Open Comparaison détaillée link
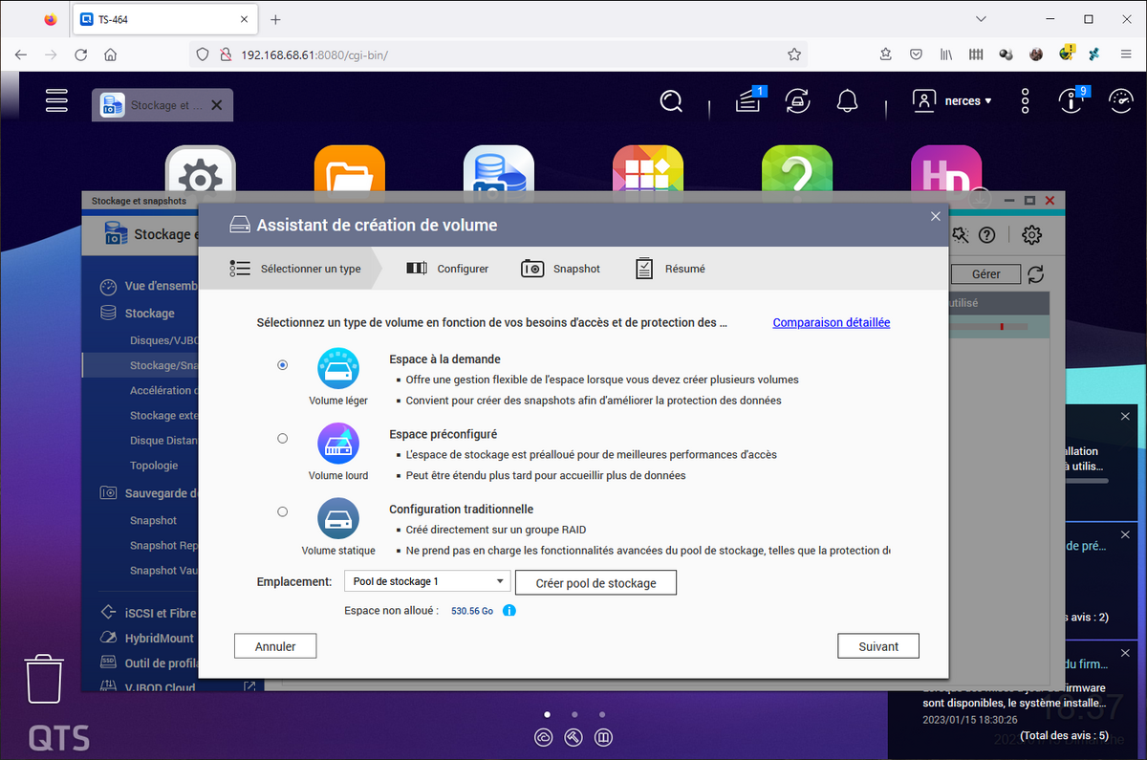1147x760 pixels. [x=832, y=323]
